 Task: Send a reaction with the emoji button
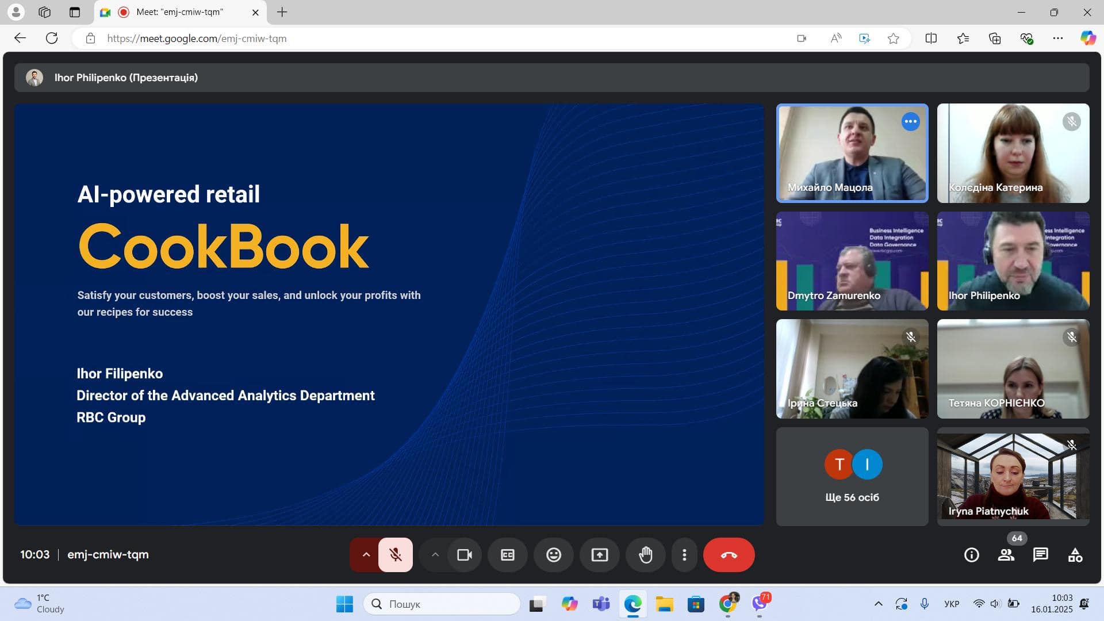point(553,555)
